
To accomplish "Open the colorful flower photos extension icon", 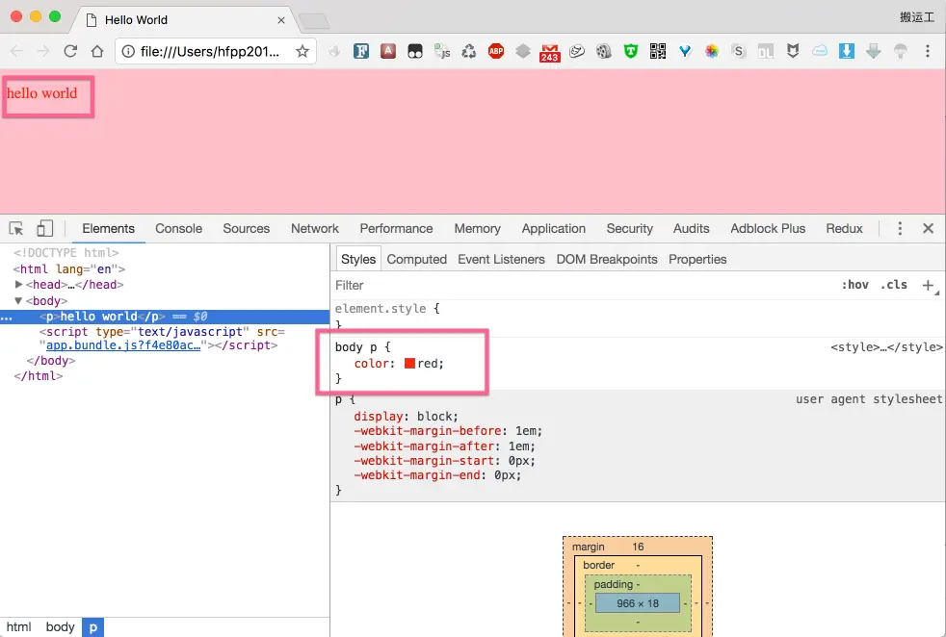I will tap(712, 51).
